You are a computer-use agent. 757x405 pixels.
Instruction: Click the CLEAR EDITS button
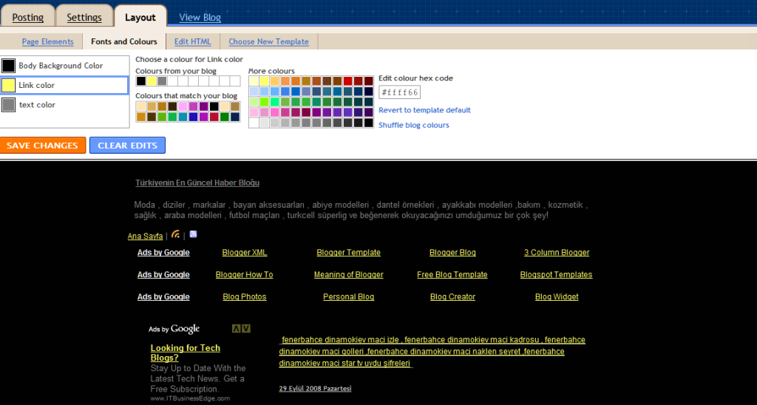click(127, 146)
